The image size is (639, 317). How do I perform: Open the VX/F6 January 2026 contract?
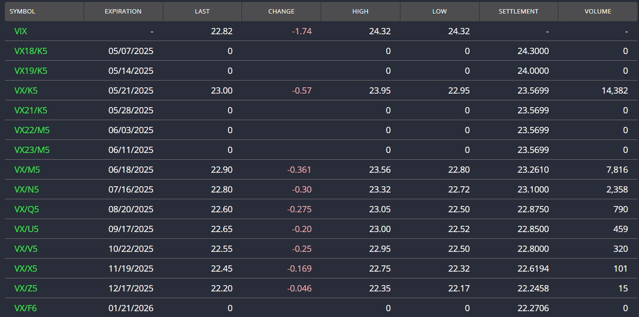(25, 308)
